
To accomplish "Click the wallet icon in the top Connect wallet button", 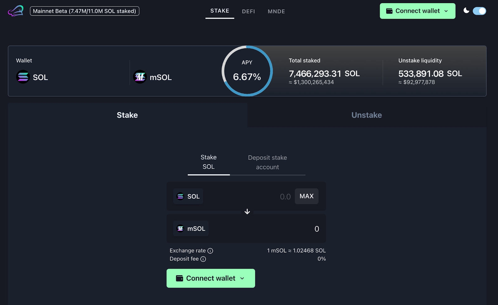I will pos(389,11).
